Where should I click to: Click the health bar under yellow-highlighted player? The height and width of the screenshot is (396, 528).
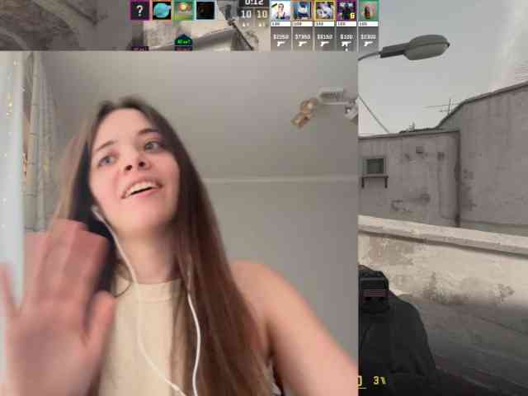click(x=324, y=24)
